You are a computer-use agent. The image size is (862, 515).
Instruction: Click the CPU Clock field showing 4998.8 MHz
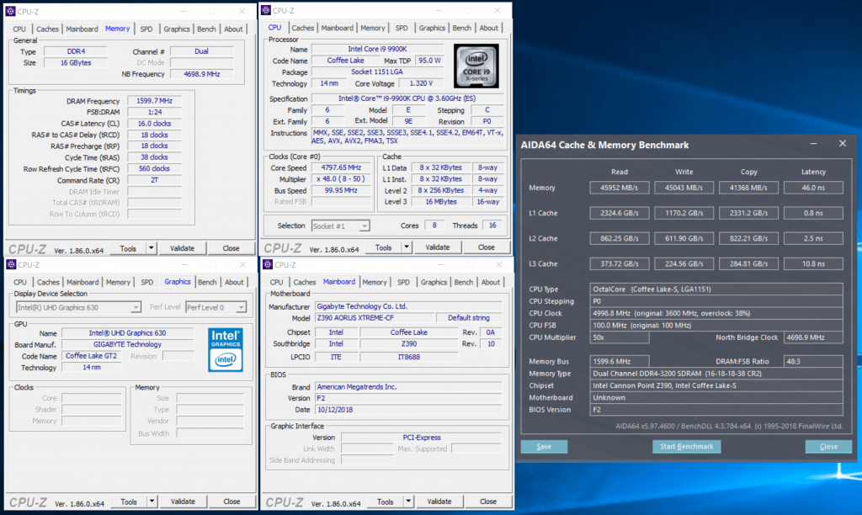click(x=716, y=313)
